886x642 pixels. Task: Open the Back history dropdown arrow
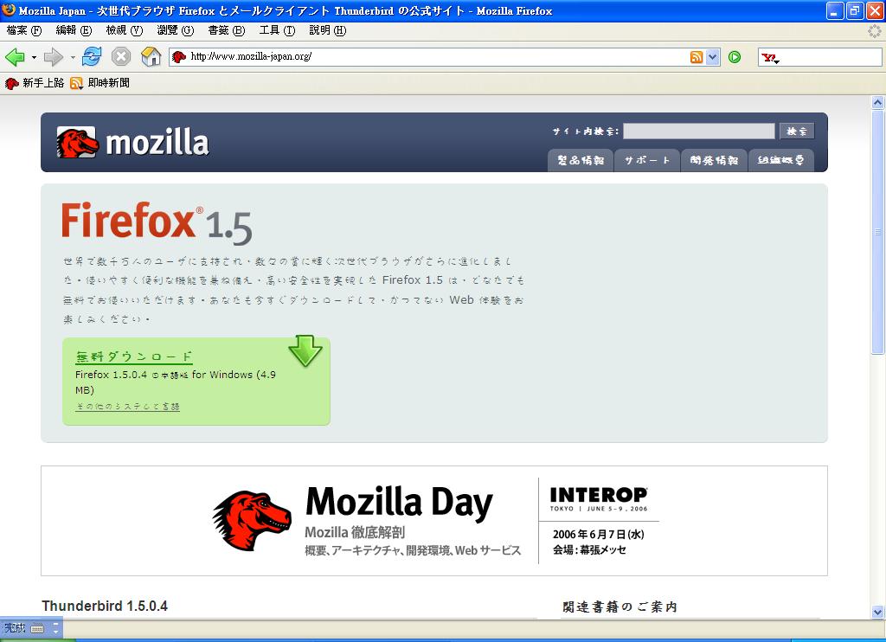(x=34, y=57)
